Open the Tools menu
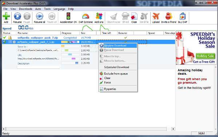 coord(47,9)
